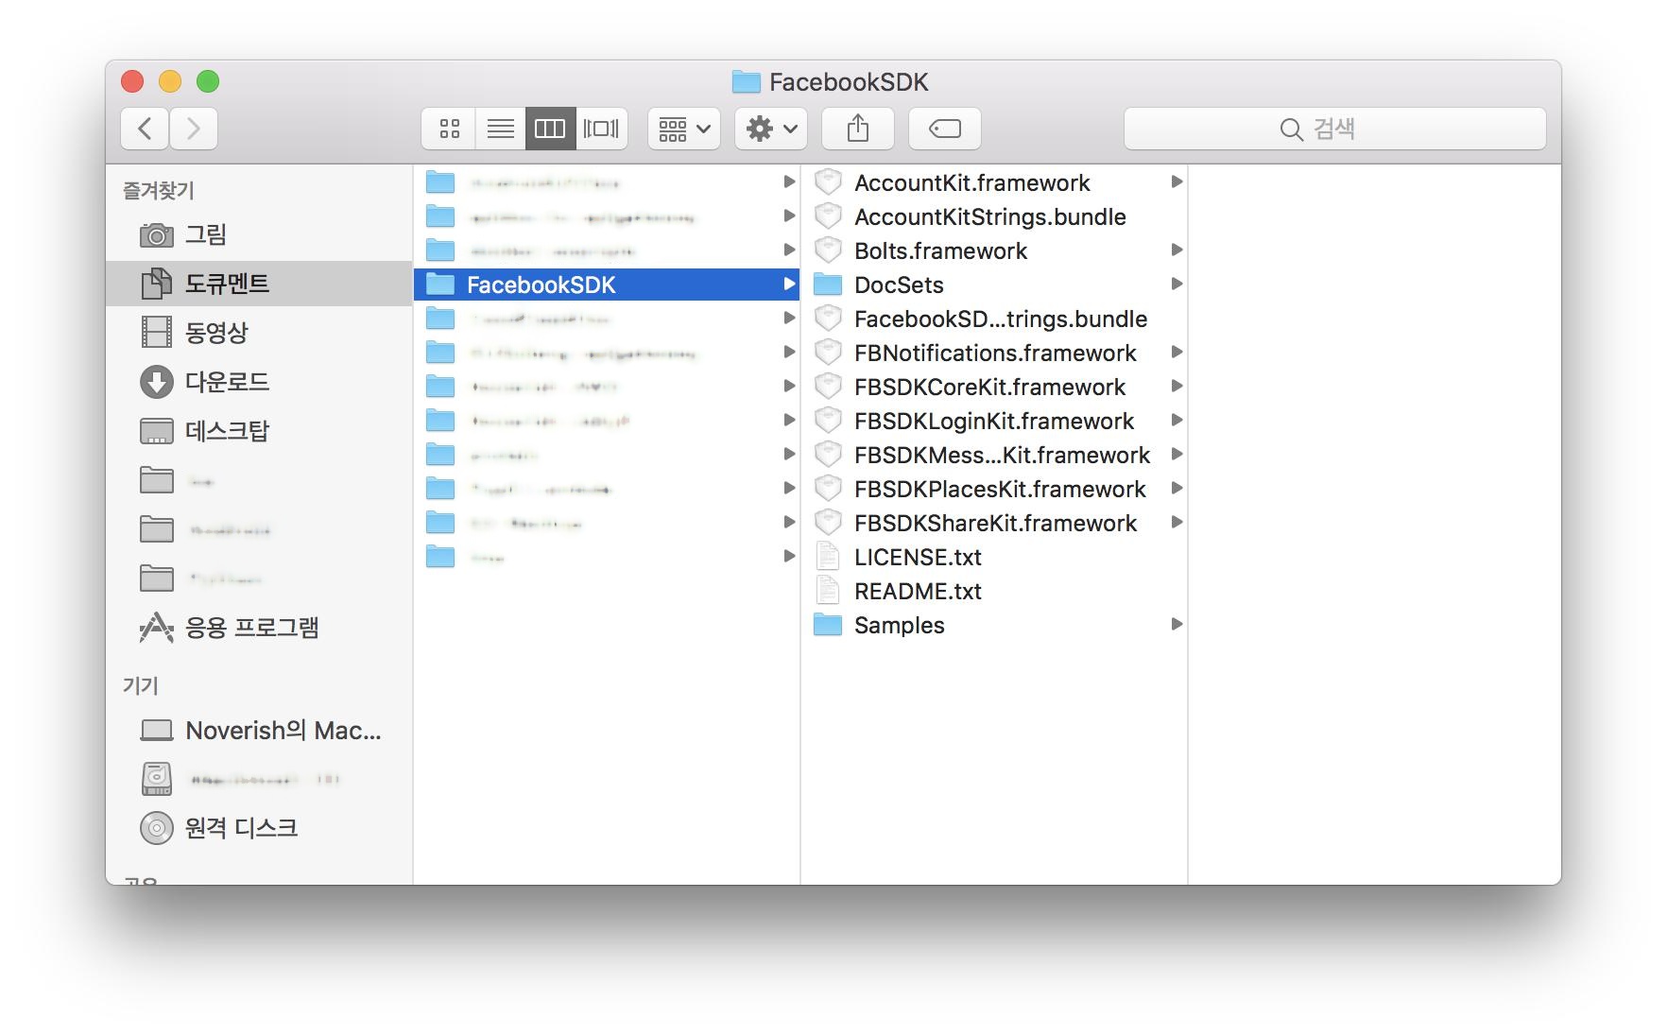Select FBSDKCoreKit.framework in the list

tap(989, 388)
